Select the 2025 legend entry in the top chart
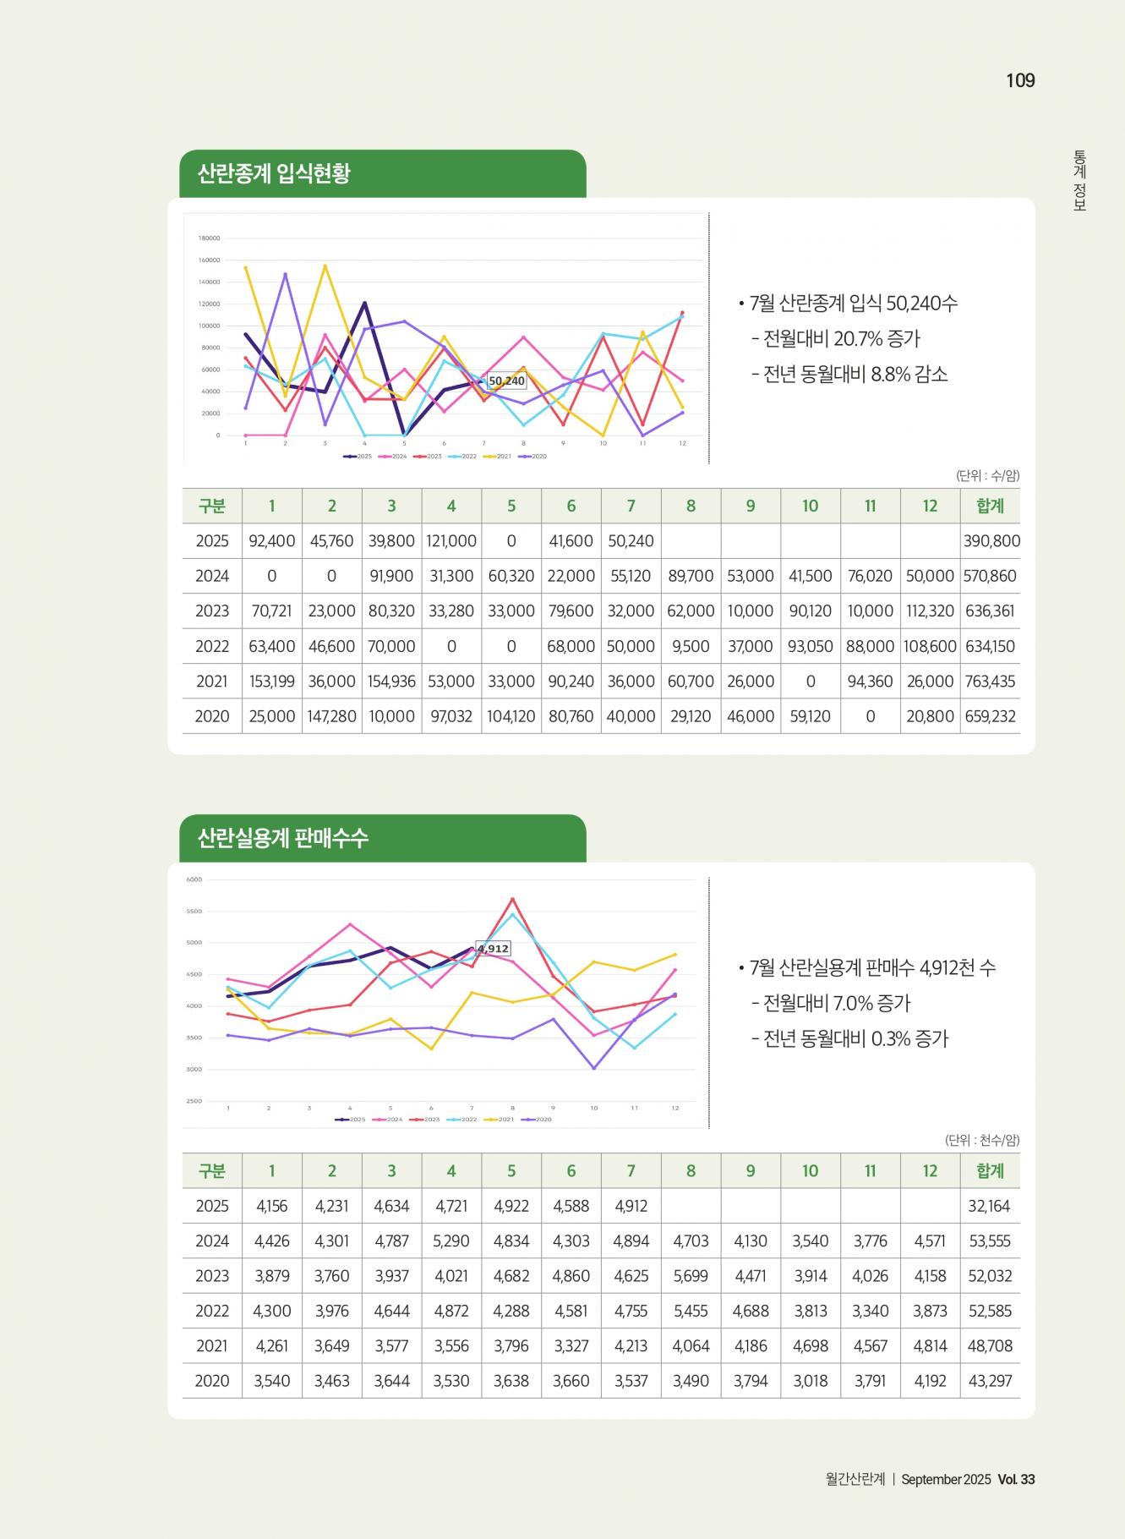Viewport: 1125px width, 1539px height. pyautogui.click(x=358, y=456)
